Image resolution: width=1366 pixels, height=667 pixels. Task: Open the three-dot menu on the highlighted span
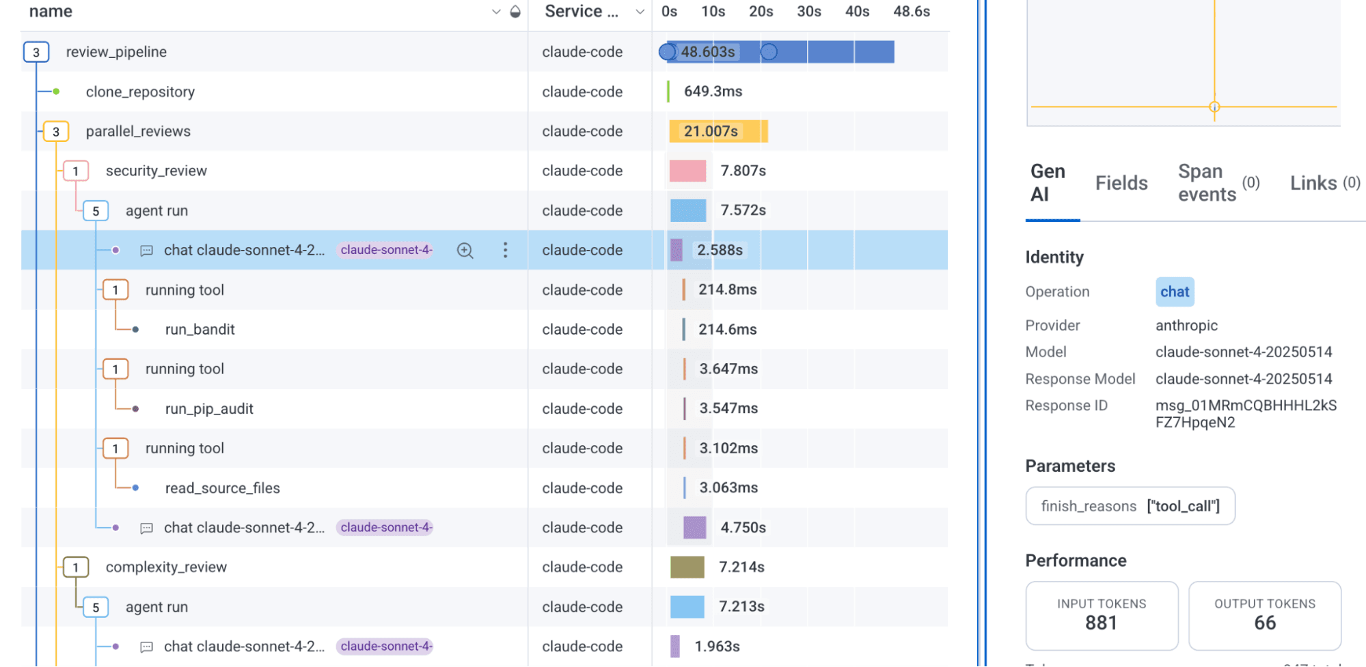pos(505,251)
